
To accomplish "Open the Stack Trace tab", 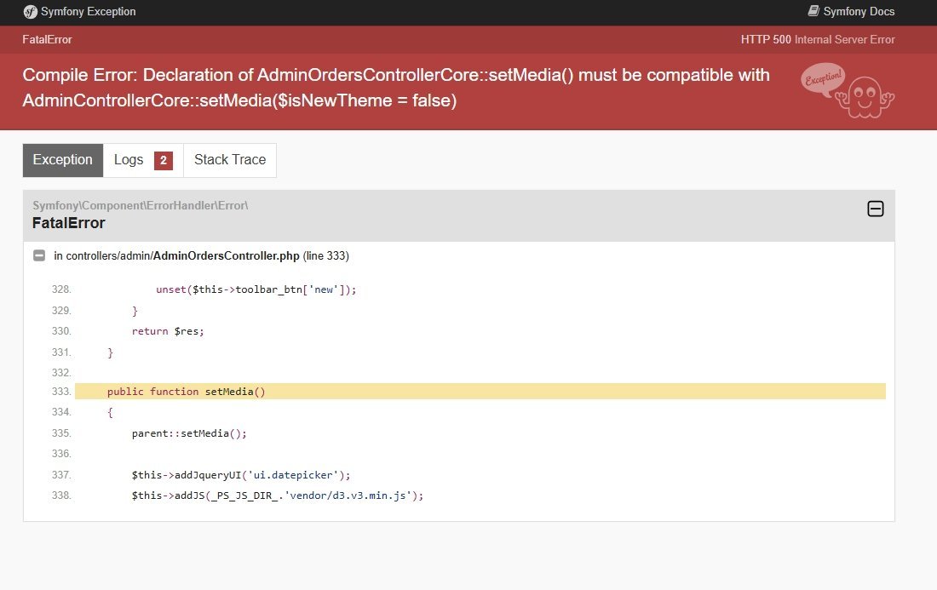I will click(x=230, y=160).
